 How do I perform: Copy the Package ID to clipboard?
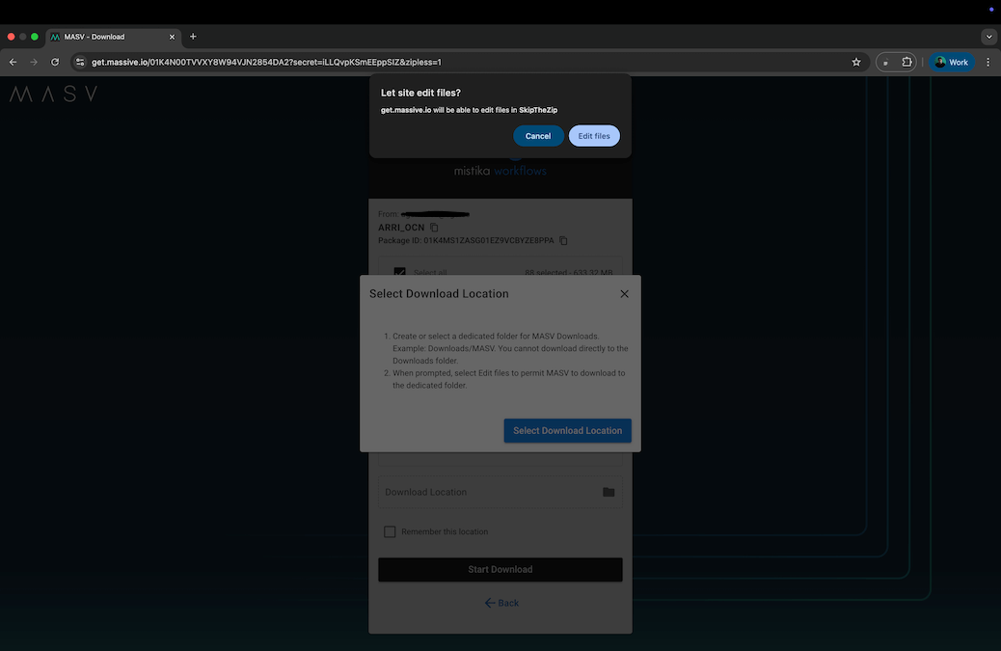[562, 240]
